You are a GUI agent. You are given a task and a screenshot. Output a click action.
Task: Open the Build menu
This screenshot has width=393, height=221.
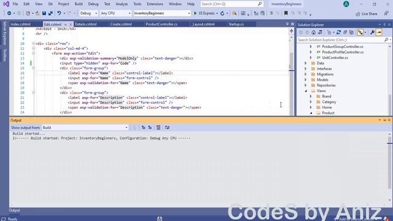79,4
